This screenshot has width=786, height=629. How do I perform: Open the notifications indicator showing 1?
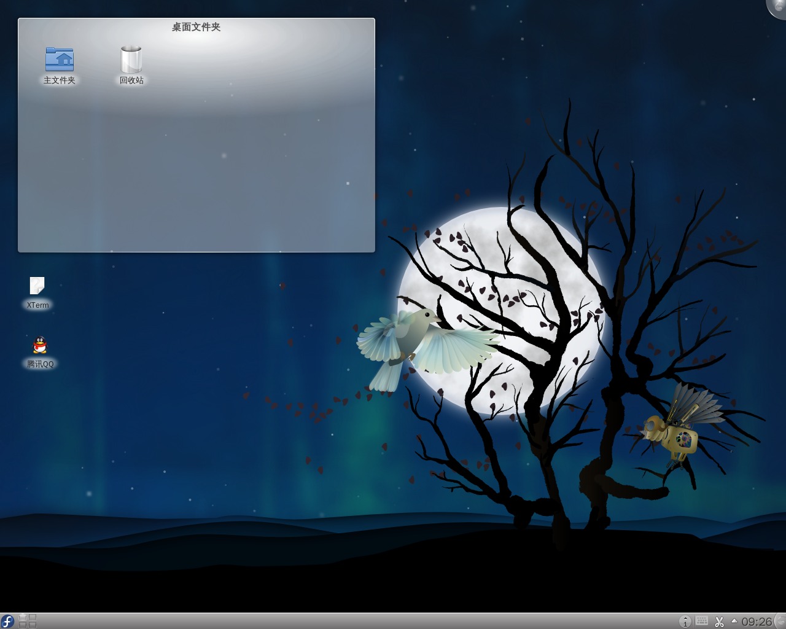click(685, 621)
